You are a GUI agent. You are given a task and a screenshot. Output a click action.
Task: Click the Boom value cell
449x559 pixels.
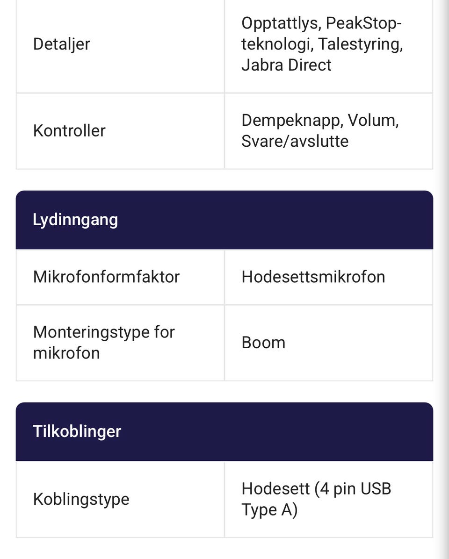(328, 343)
